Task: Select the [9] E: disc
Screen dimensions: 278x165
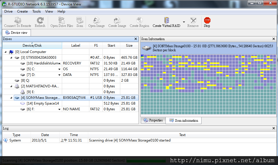Action: 31,92
